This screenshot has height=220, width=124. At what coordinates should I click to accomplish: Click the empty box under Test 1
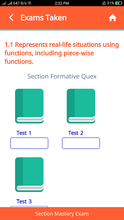coord(29,143)
